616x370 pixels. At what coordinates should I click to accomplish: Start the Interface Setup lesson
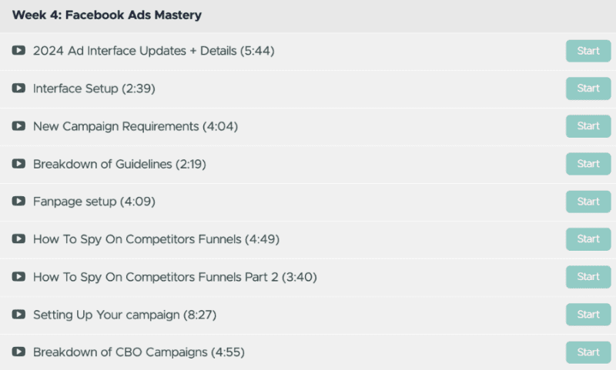coord(588,88)
